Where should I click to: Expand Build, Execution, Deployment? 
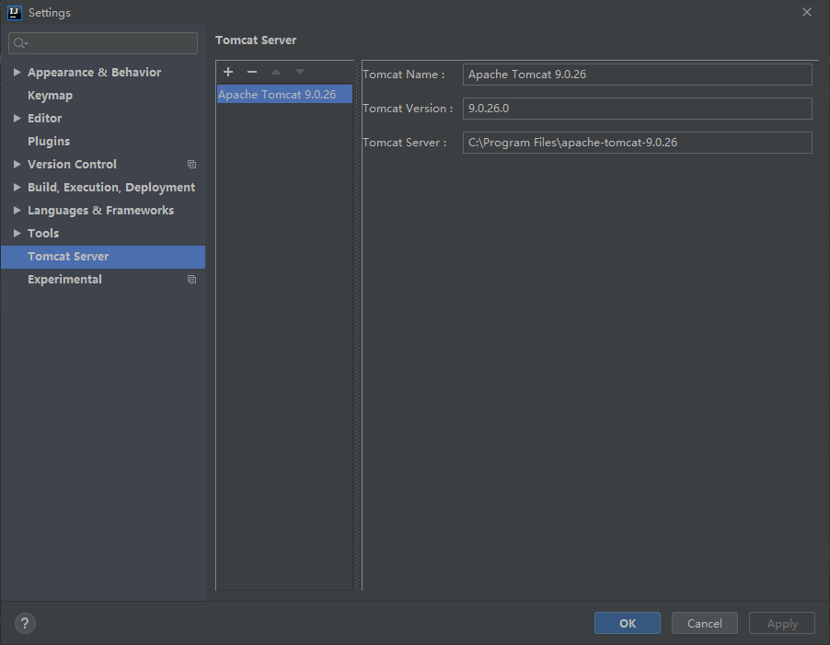[17, 187]
